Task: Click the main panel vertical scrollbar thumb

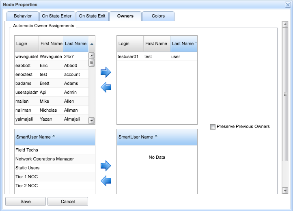Action: point(285,94)
